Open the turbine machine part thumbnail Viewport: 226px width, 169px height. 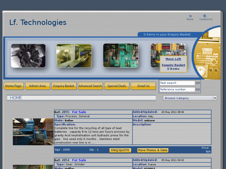(28, 56)
